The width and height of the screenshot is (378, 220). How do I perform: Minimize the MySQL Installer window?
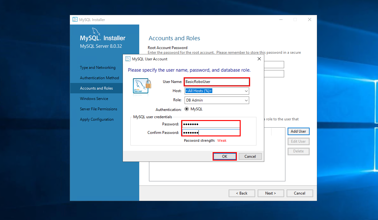(281, 19)
